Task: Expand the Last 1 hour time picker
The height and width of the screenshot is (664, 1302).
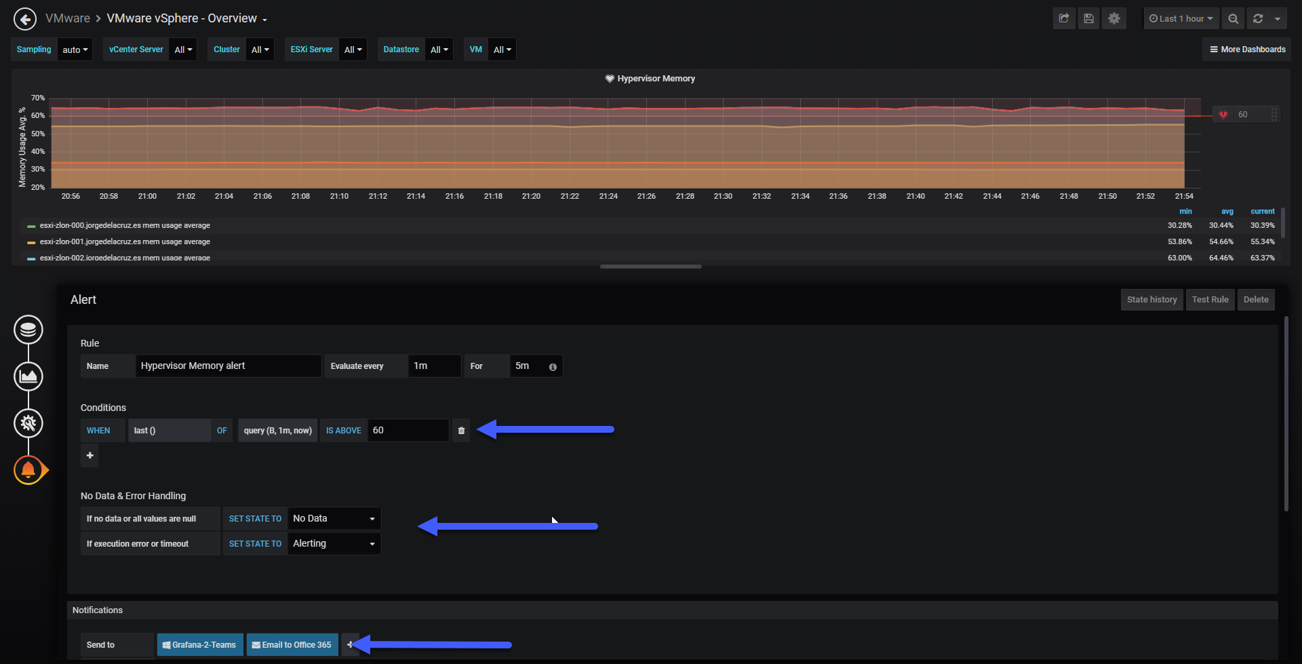Action: [x=1181, y=19]
